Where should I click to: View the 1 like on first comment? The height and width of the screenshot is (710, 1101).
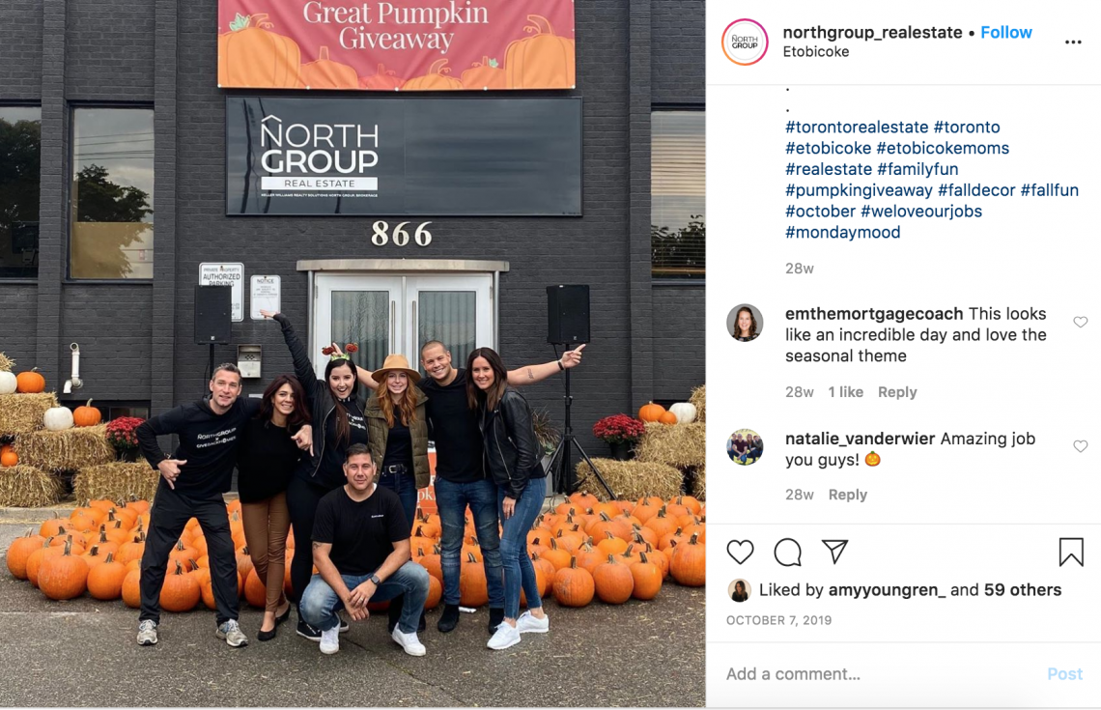[x=845, y=392]
